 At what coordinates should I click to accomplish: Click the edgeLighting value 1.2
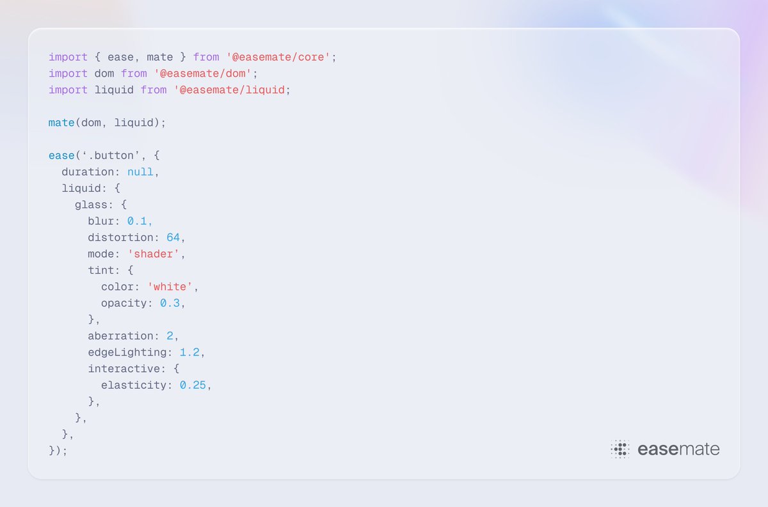pos(189,353)
